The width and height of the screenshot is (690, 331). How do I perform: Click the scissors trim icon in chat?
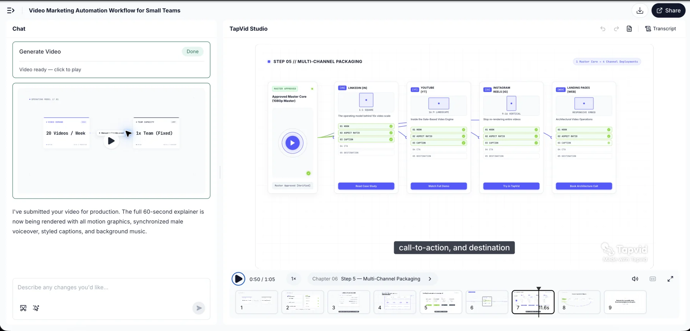[23, 308]
